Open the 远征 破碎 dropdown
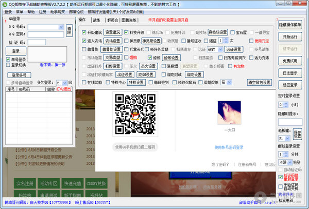 [220, 49]
